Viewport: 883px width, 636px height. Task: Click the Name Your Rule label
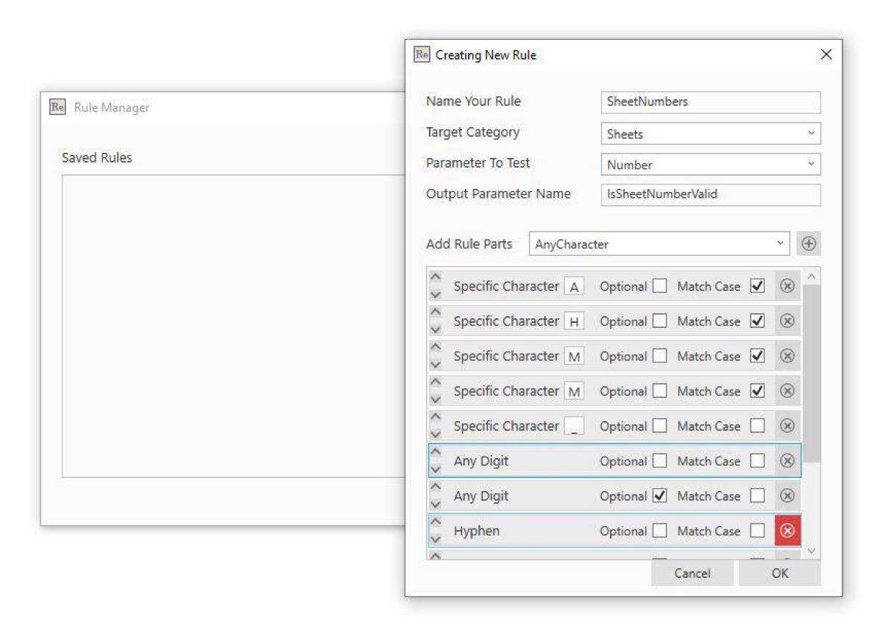pyautogui.click(x=473, y=101)
